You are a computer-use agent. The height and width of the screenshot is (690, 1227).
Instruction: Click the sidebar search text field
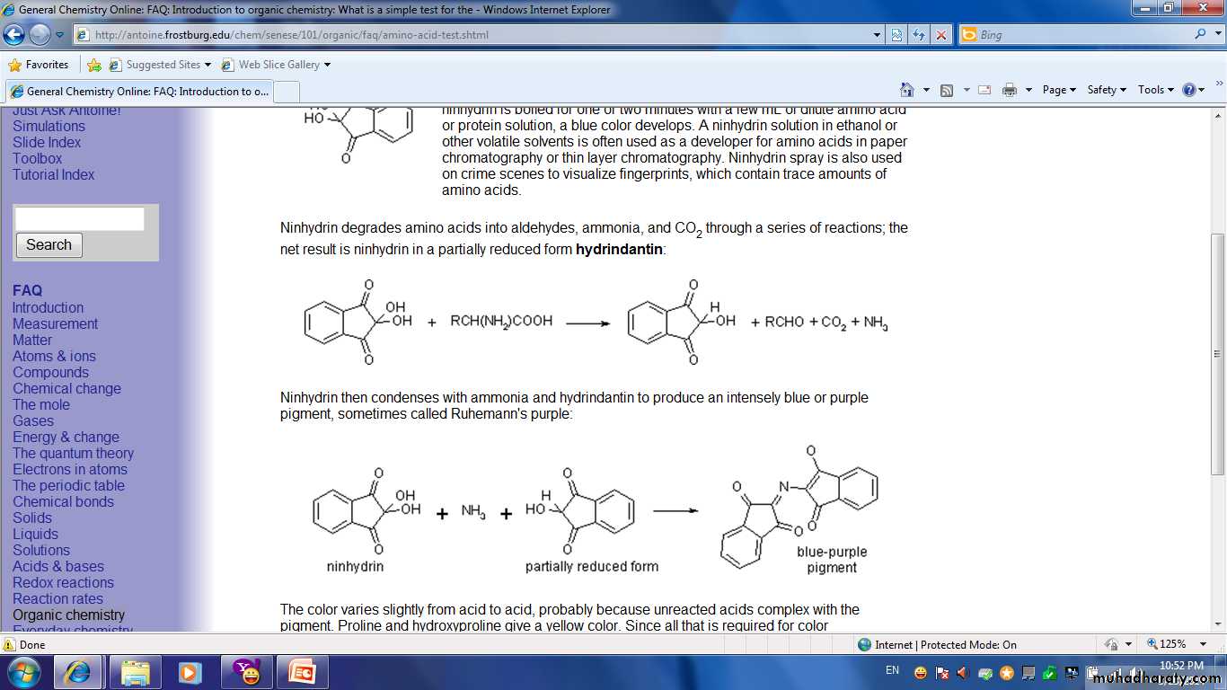pyautogui.click(x=79, y=219)
